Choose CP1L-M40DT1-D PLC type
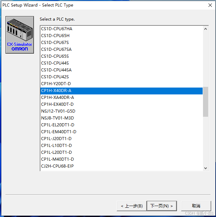Viewport: 216px width, 217px height. 122,159
